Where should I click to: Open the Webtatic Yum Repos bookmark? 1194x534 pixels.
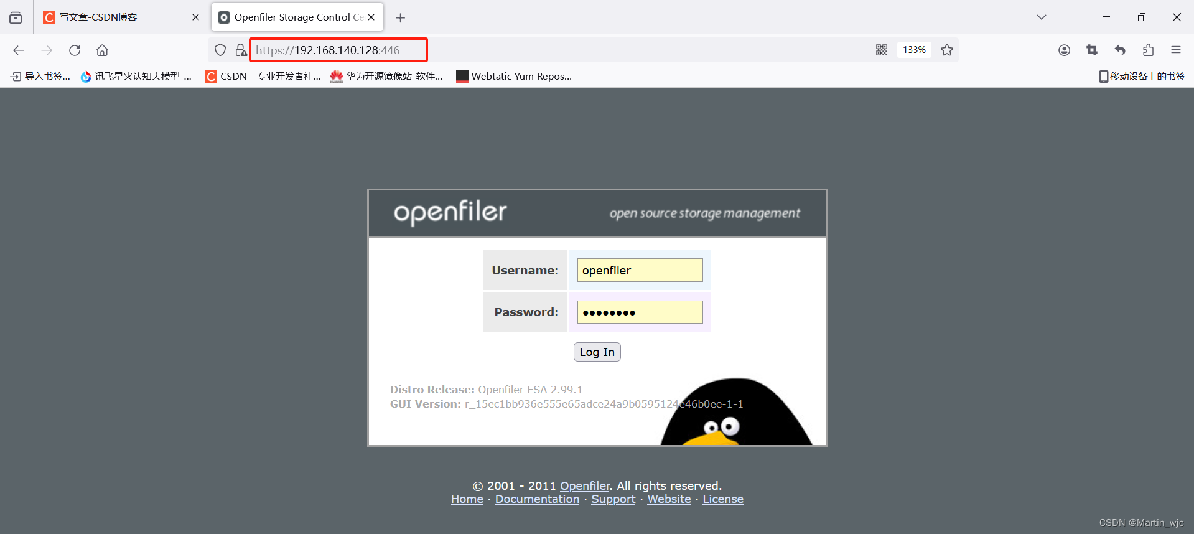[514, 77]
